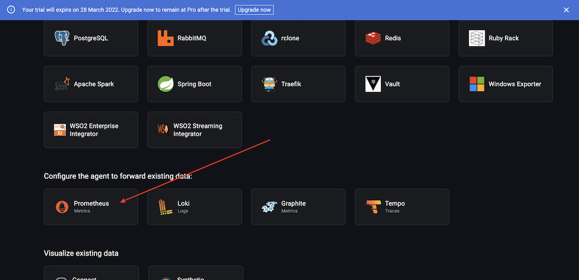Click the 'Logs' label under Loki
The image size is (579, 280).
click(183, 211)
